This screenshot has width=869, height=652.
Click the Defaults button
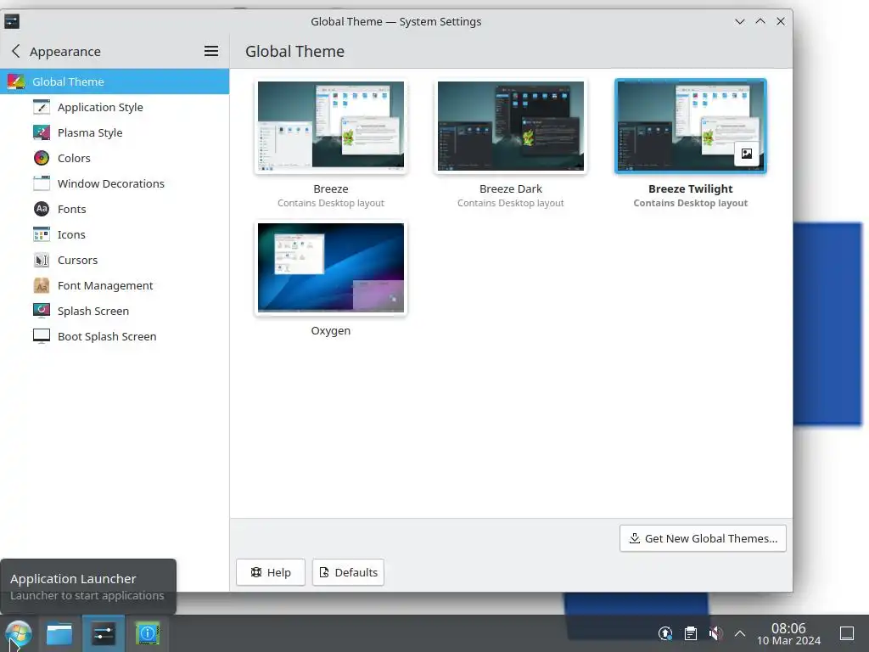[348, 572]
